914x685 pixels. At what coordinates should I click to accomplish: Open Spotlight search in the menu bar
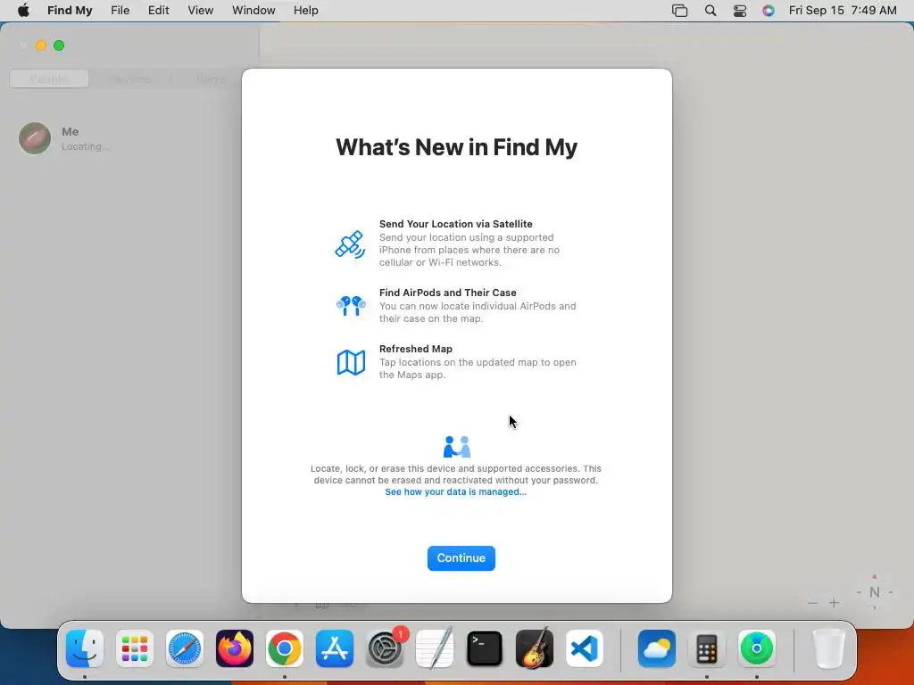(710, 11)
